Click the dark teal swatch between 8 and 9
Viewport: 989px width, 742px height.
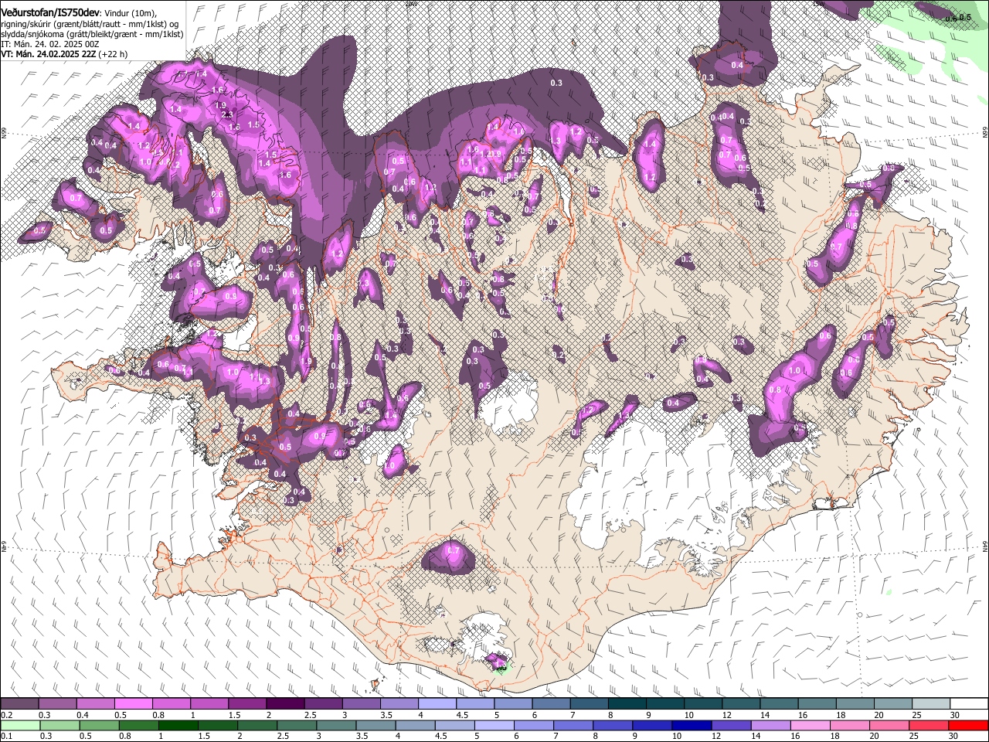click(627, 703)
